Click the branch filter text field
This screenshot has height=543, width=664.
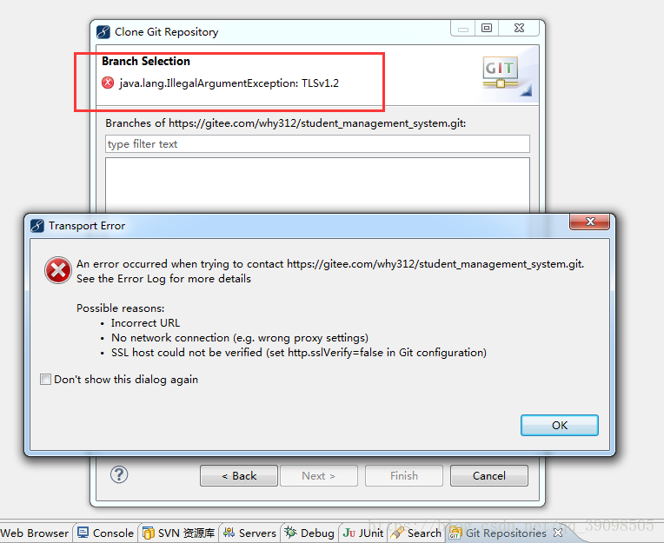[x=317, y=144]
